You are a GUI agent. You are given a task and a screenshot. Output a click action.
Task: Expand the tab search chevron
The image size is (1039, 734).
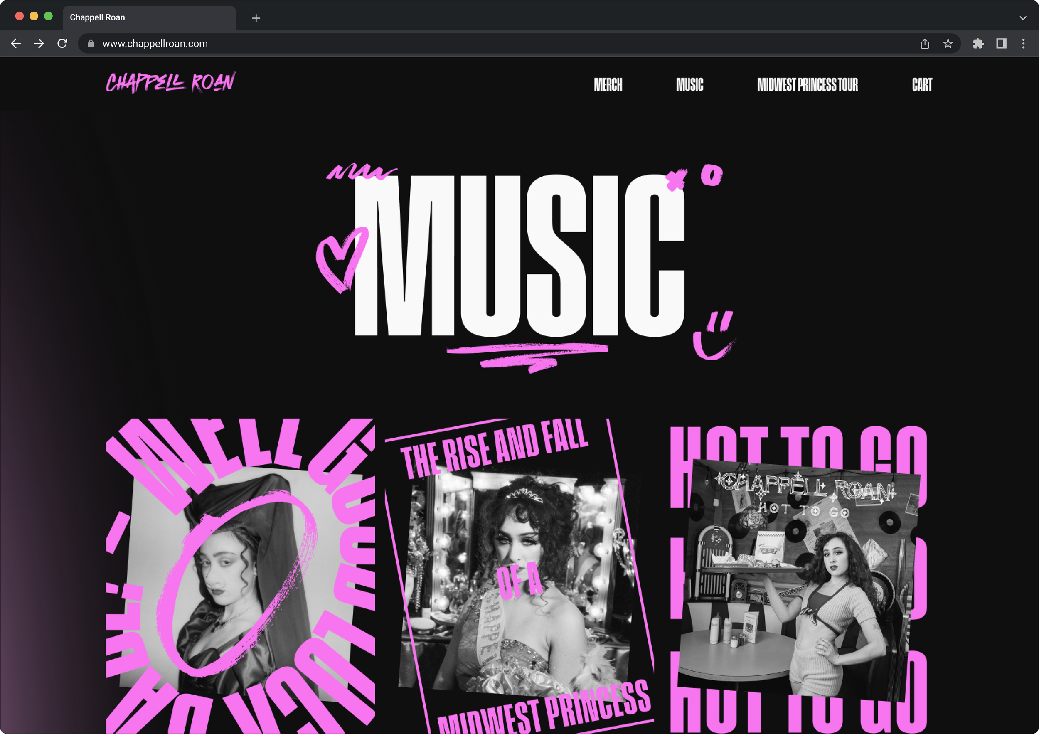point(1023,18)
